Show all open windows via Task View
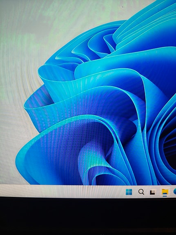Image resolution: width=176 pixels, height=235 pixels. click(x=152, y=192)
